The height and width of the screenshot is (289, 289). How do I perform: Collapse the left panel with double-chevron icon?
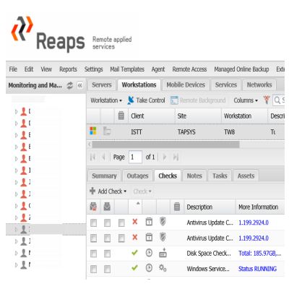80,85
